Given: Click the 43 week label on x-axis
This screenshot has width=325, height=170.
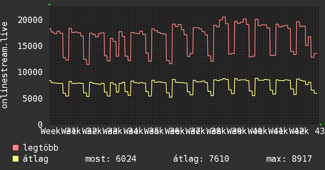Looking at the screenshot, I should 319,131.
